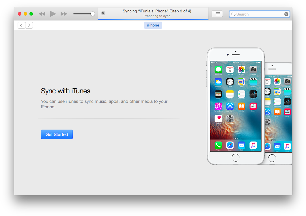Viewport: 306px width, 216px height.
Task: Click the Health app icon on iPhone
Action: (218, 118)
